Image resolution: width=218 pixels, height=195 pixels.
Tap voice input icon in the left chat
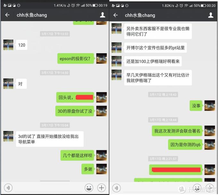coord(8,188)
